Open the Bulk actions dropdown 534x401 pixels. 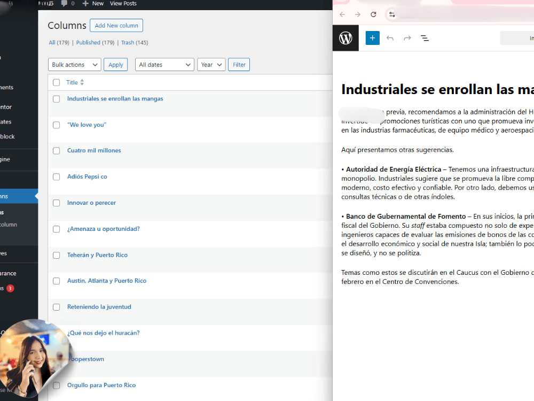point(75,65)
